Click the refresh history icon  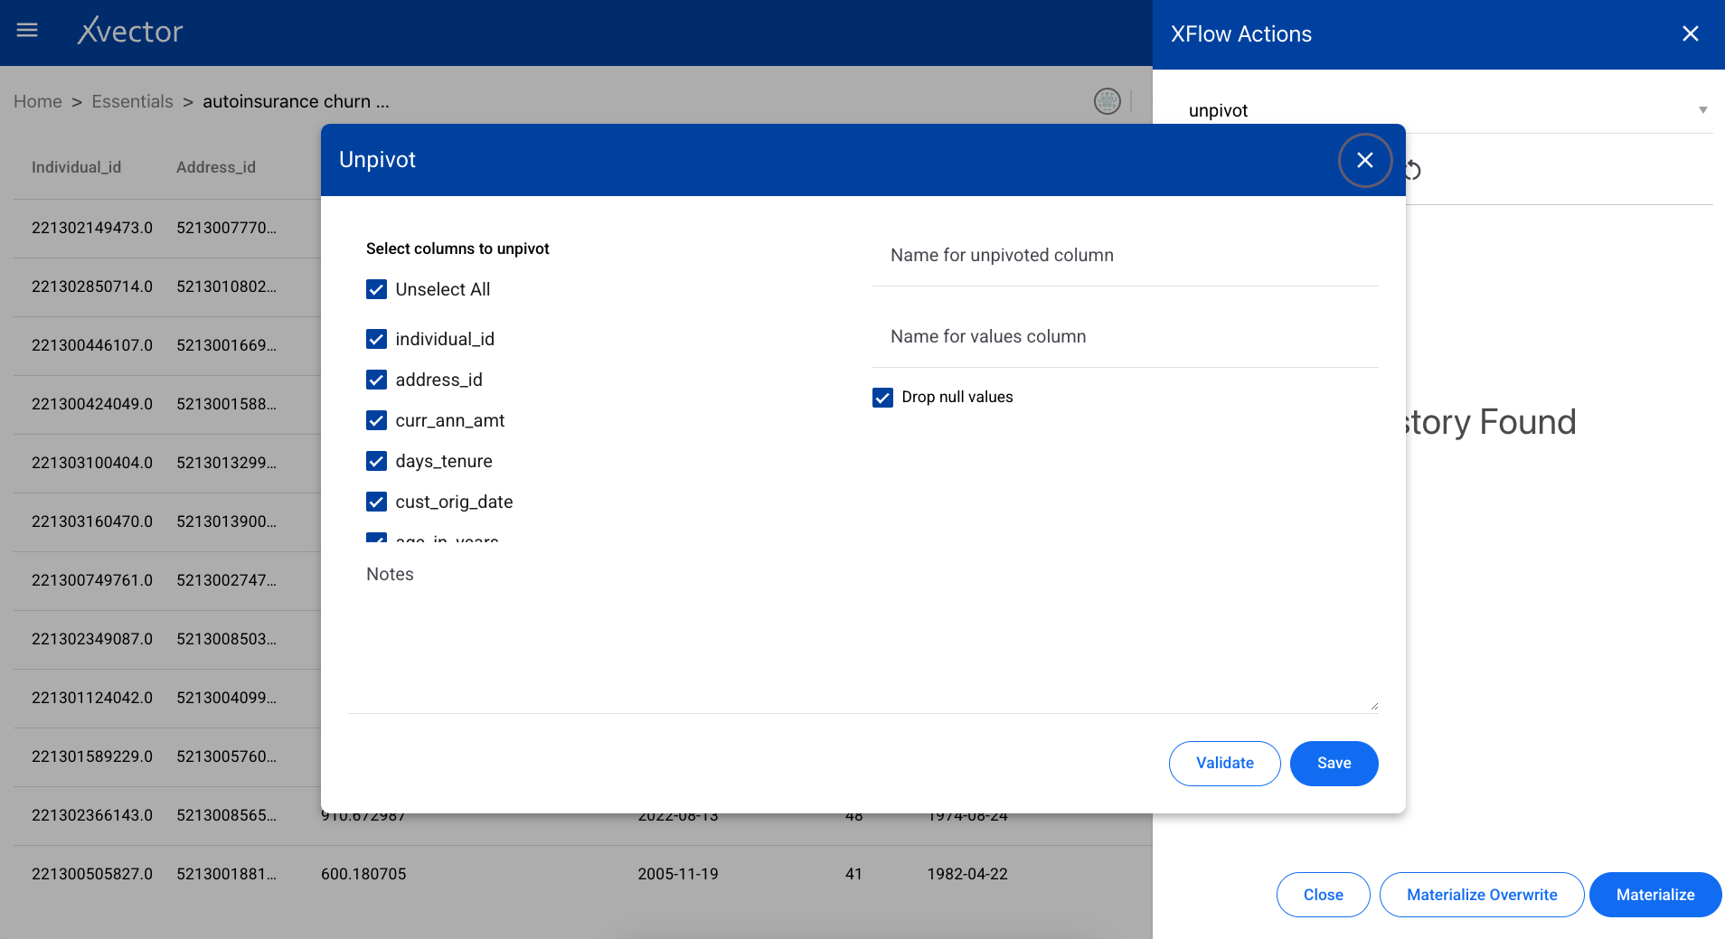1413,170
